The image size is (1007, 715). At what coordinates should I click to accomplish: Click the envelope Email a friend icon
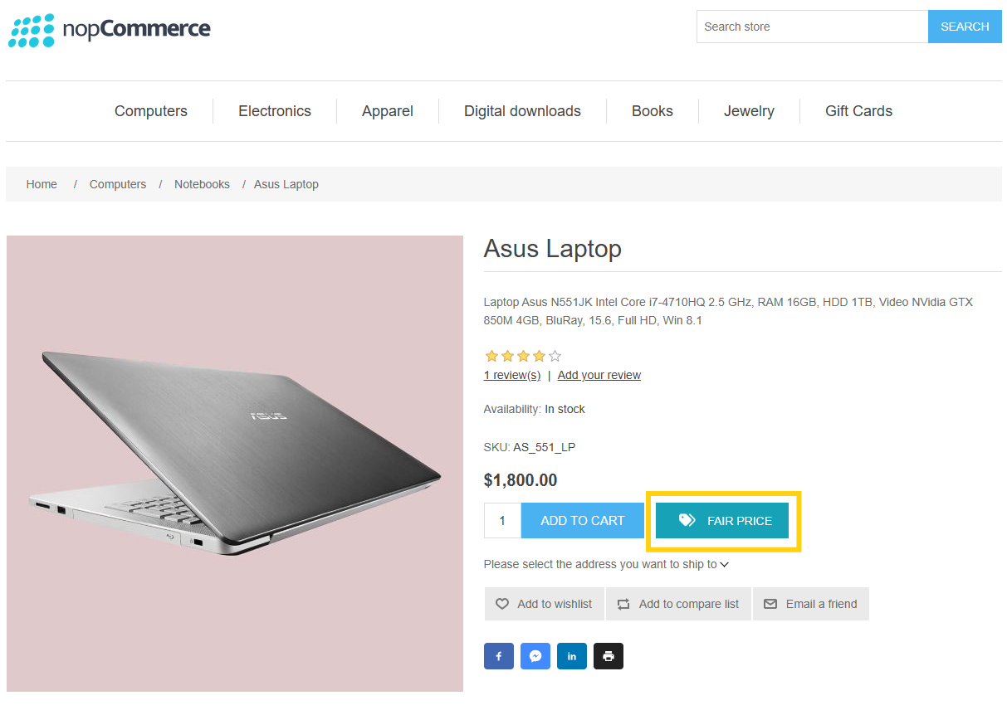770,604
